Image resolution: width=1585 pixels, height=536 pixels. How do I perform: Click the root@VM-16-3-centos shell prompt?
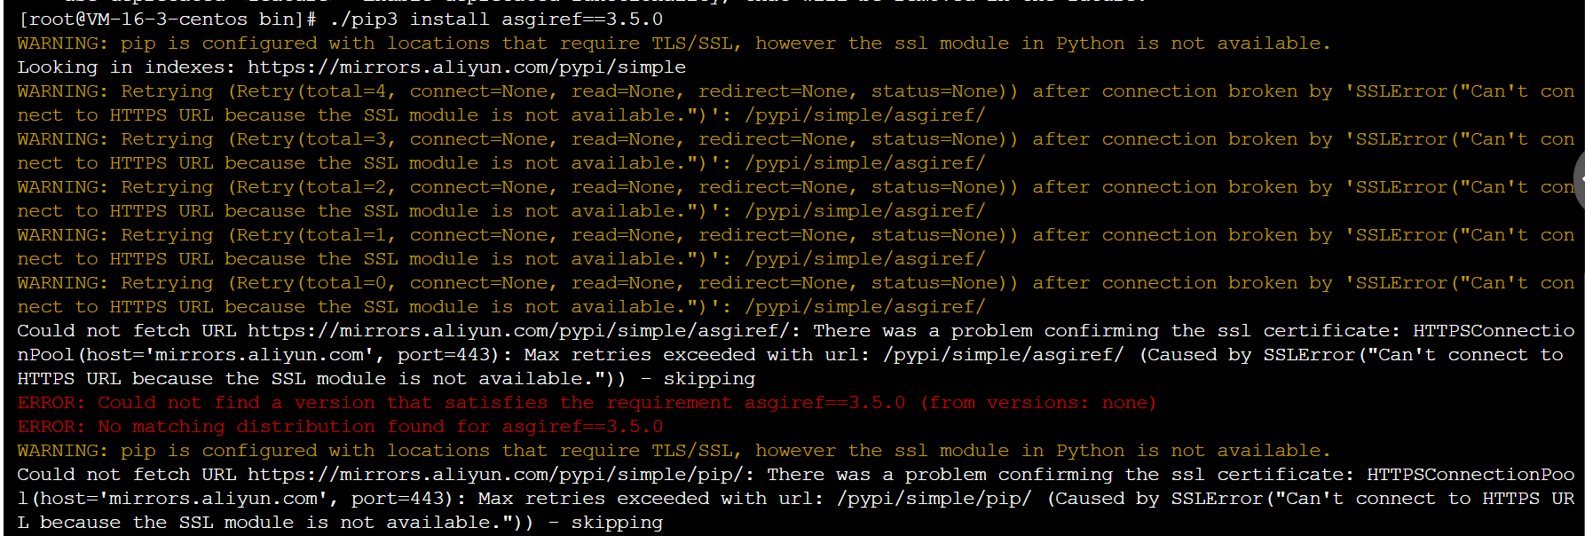click(x=167, y=19)
